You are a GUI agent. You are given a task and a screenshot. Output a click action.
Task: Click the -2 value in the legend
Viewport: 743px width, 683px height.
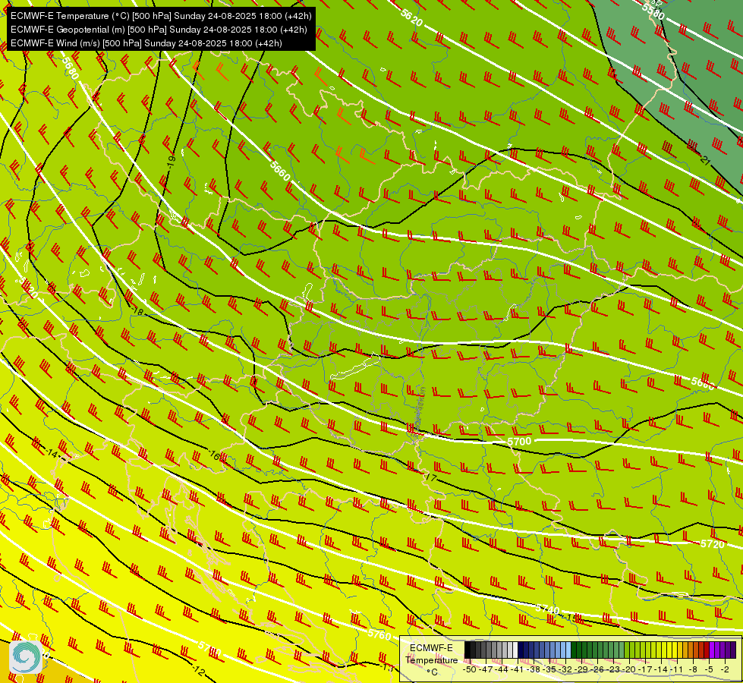[725, 669]
